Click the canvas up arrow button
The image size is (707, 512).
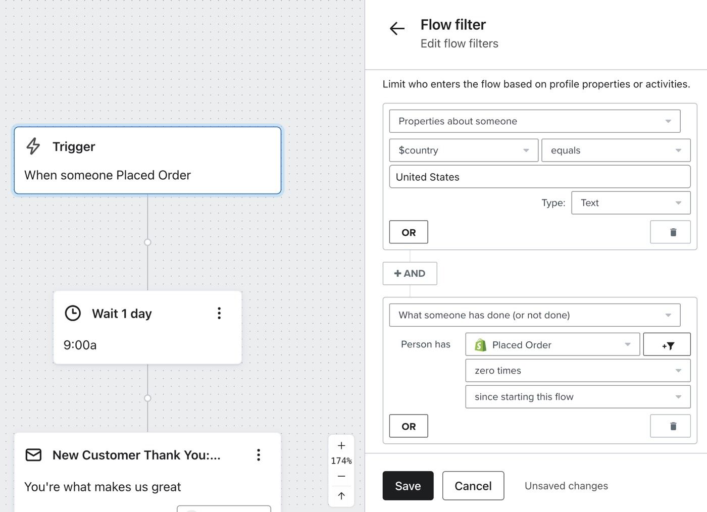coord(341,496)
